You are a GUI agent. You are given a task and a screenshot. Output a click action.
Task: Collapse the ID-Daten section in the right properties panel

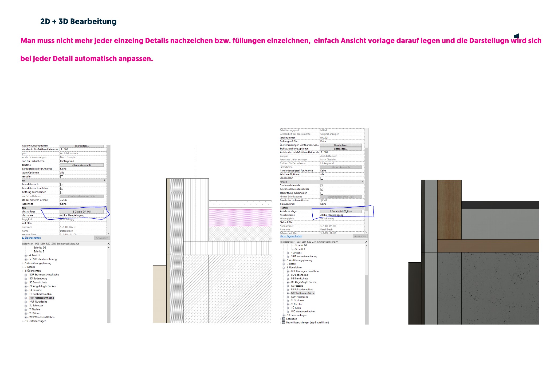click(x=363, y=208)
